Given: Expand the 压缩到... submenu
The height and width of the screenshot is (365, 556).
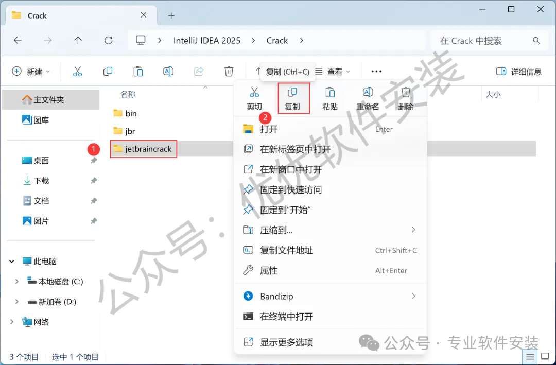Looking at the screenshot, I should pos(413,230).
